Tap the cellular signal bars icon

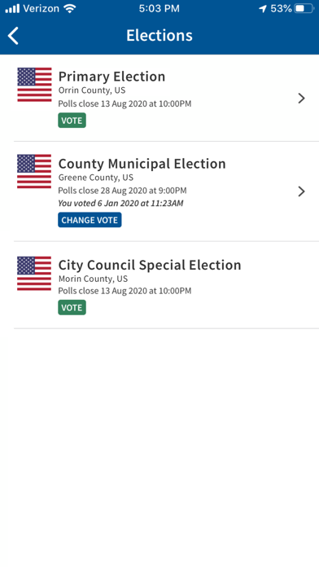click(x=12, y=9)
